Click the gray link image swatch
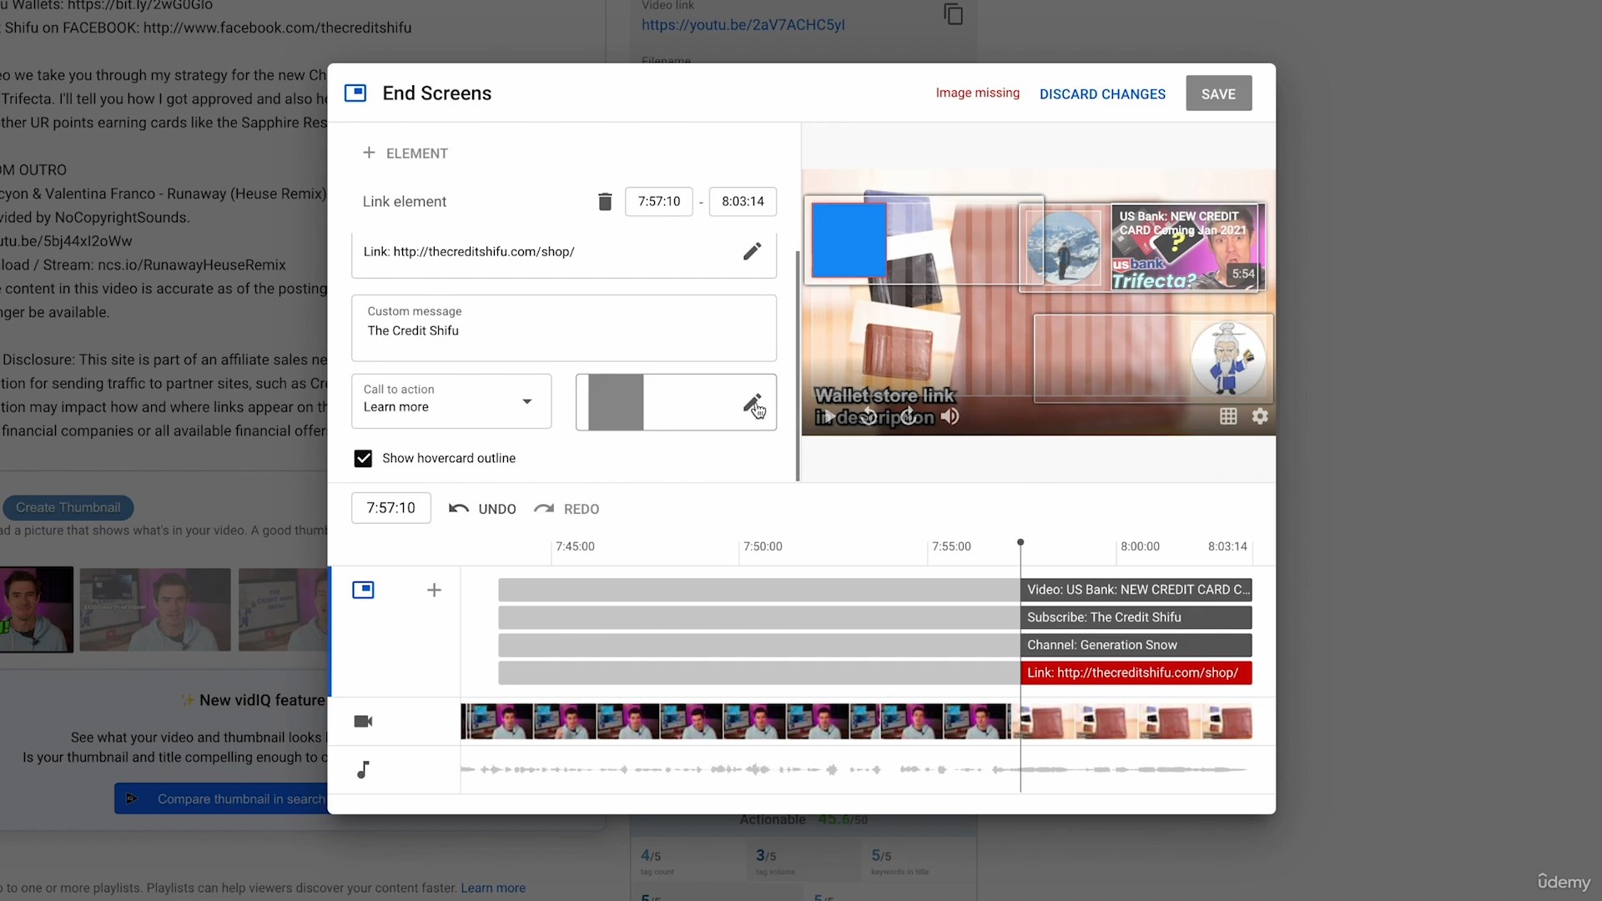 (x=616, y=402)
